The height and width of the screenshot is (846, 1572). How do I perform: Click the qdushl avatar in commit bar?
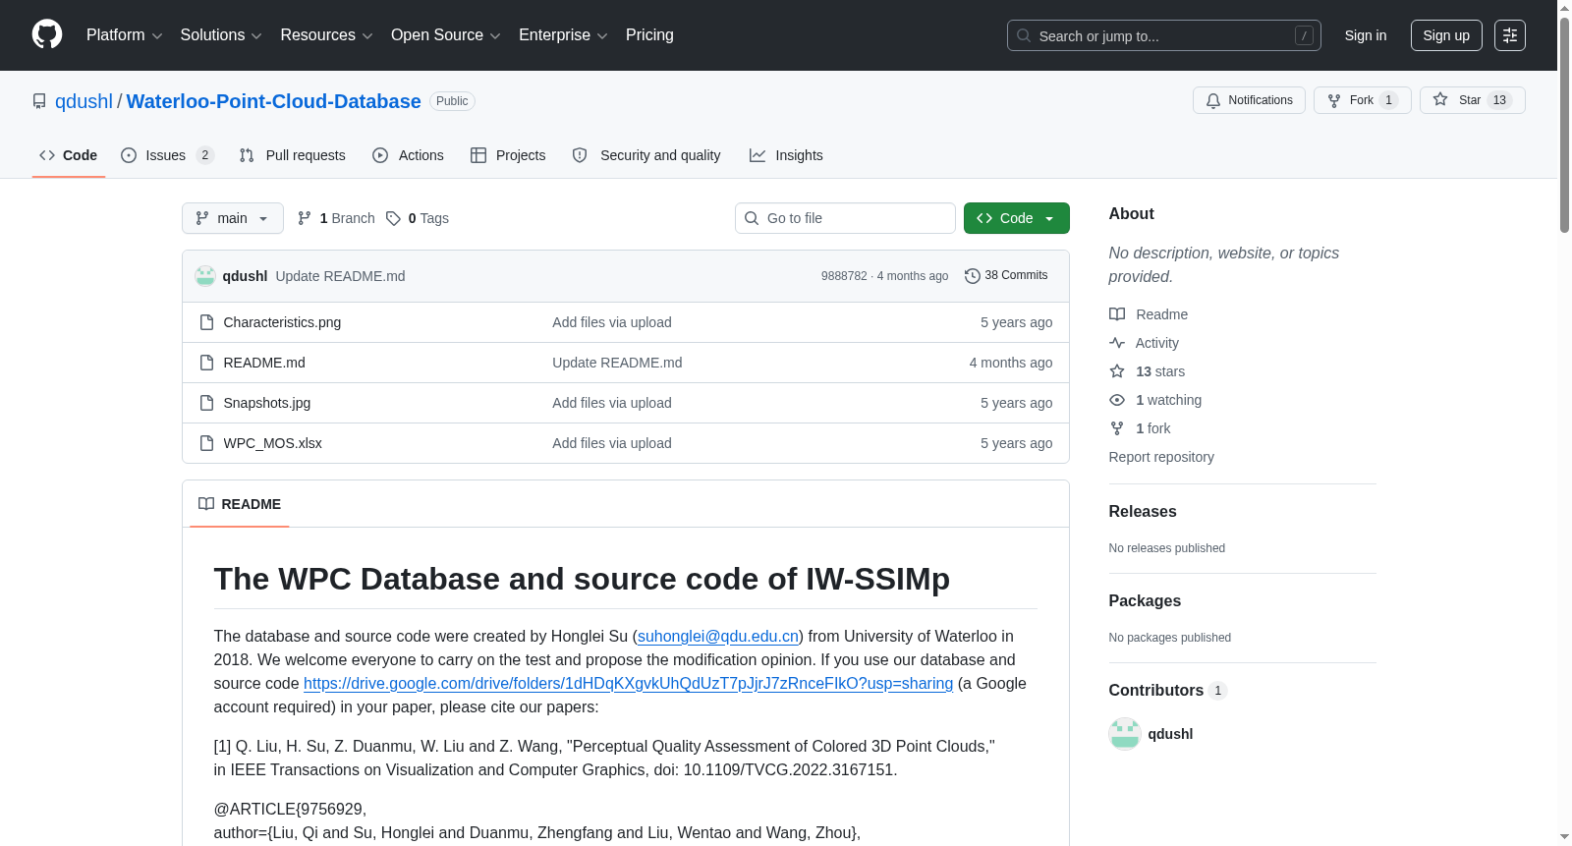click(205, 276)
